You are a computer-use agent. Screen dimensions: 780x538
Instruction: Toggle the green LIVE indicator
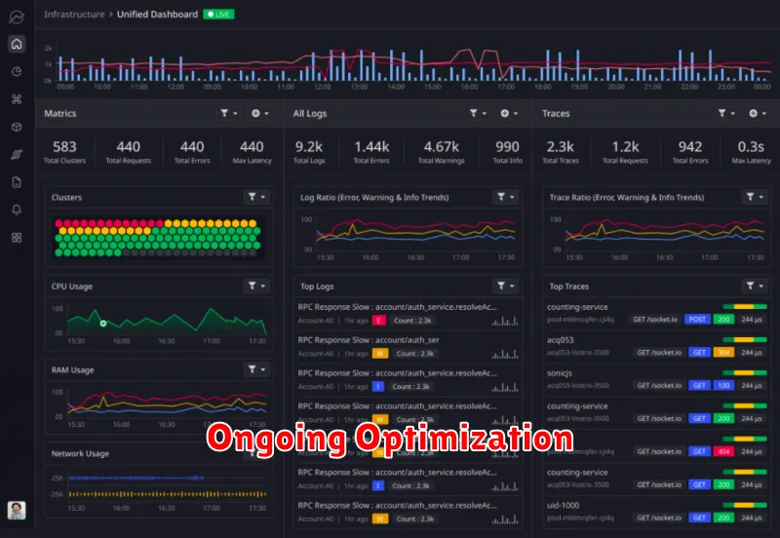click(x=219, y=15)
